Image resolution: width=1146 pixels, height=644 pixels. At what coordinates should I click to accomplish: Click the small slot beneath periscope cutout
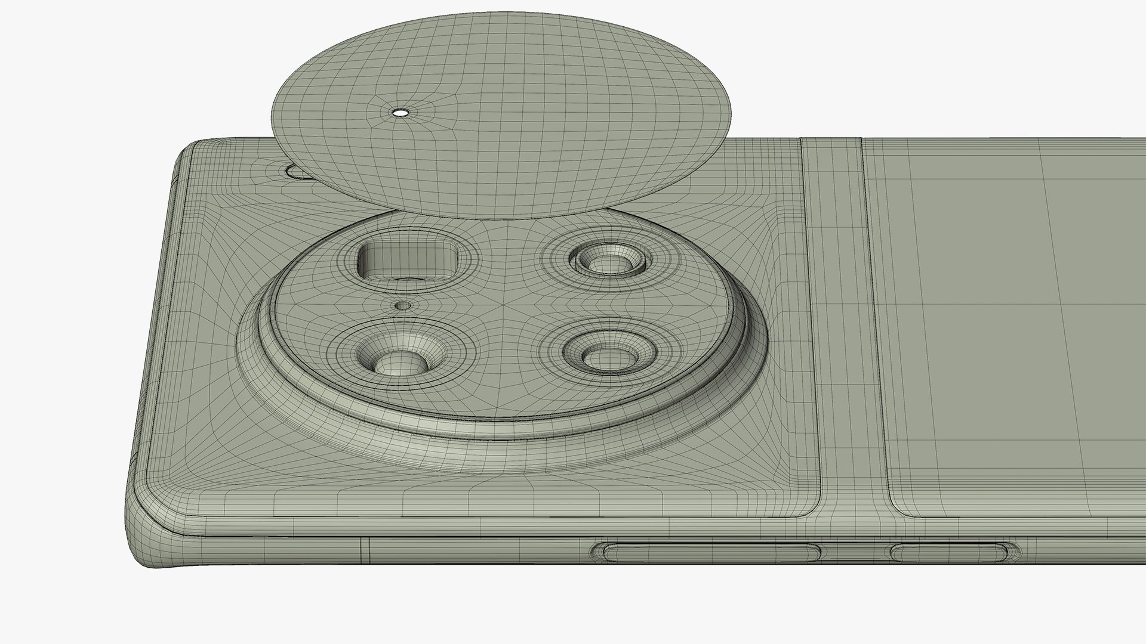coord(409,280)
